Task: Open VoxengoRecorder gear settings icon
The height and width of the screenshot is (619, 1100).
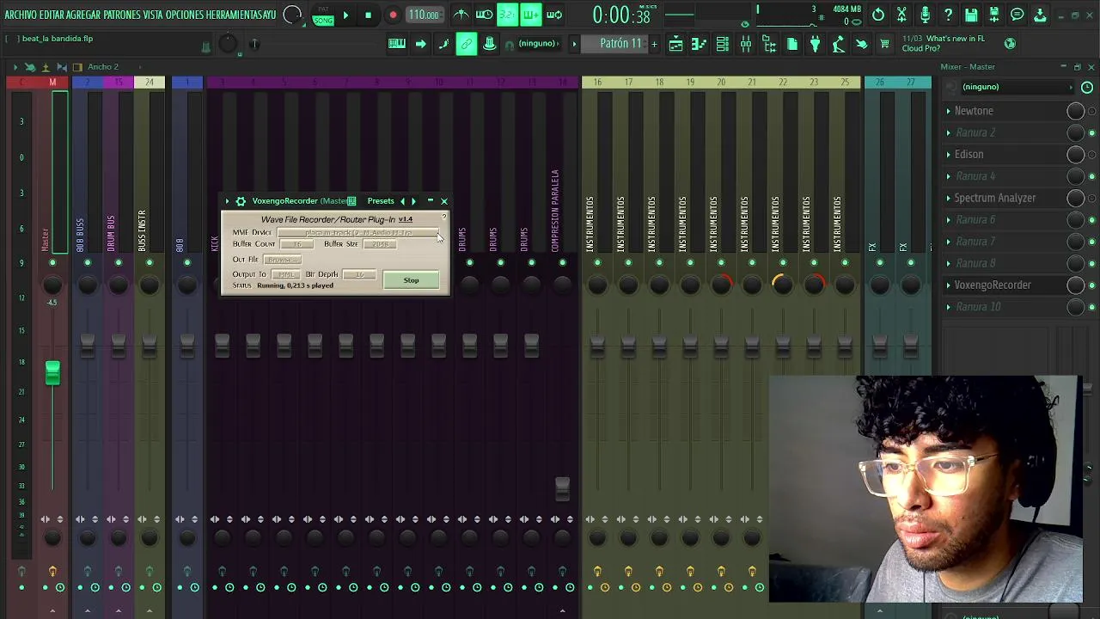Action: 241,201
